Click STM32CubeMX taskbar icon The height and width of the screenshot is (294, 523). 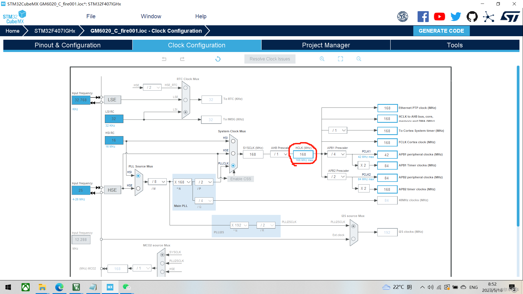point(110,287)
